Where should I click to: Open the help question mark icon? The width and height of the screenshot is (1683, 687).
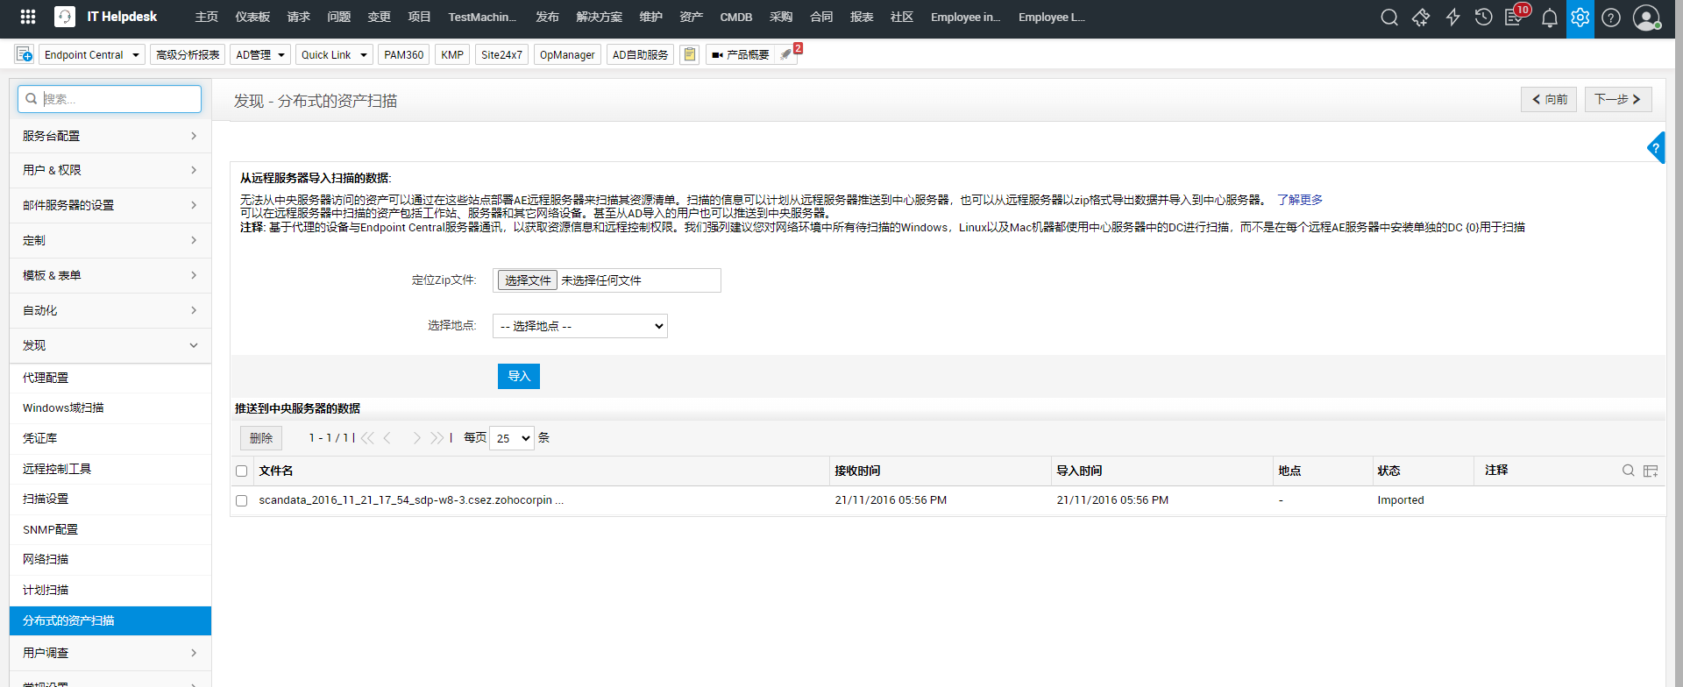click(x=1611, y=18)
